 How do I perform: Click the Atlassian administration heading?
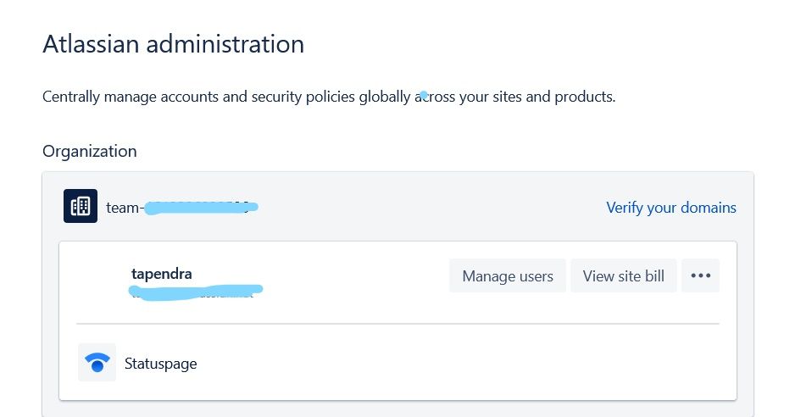click(173, 44)
